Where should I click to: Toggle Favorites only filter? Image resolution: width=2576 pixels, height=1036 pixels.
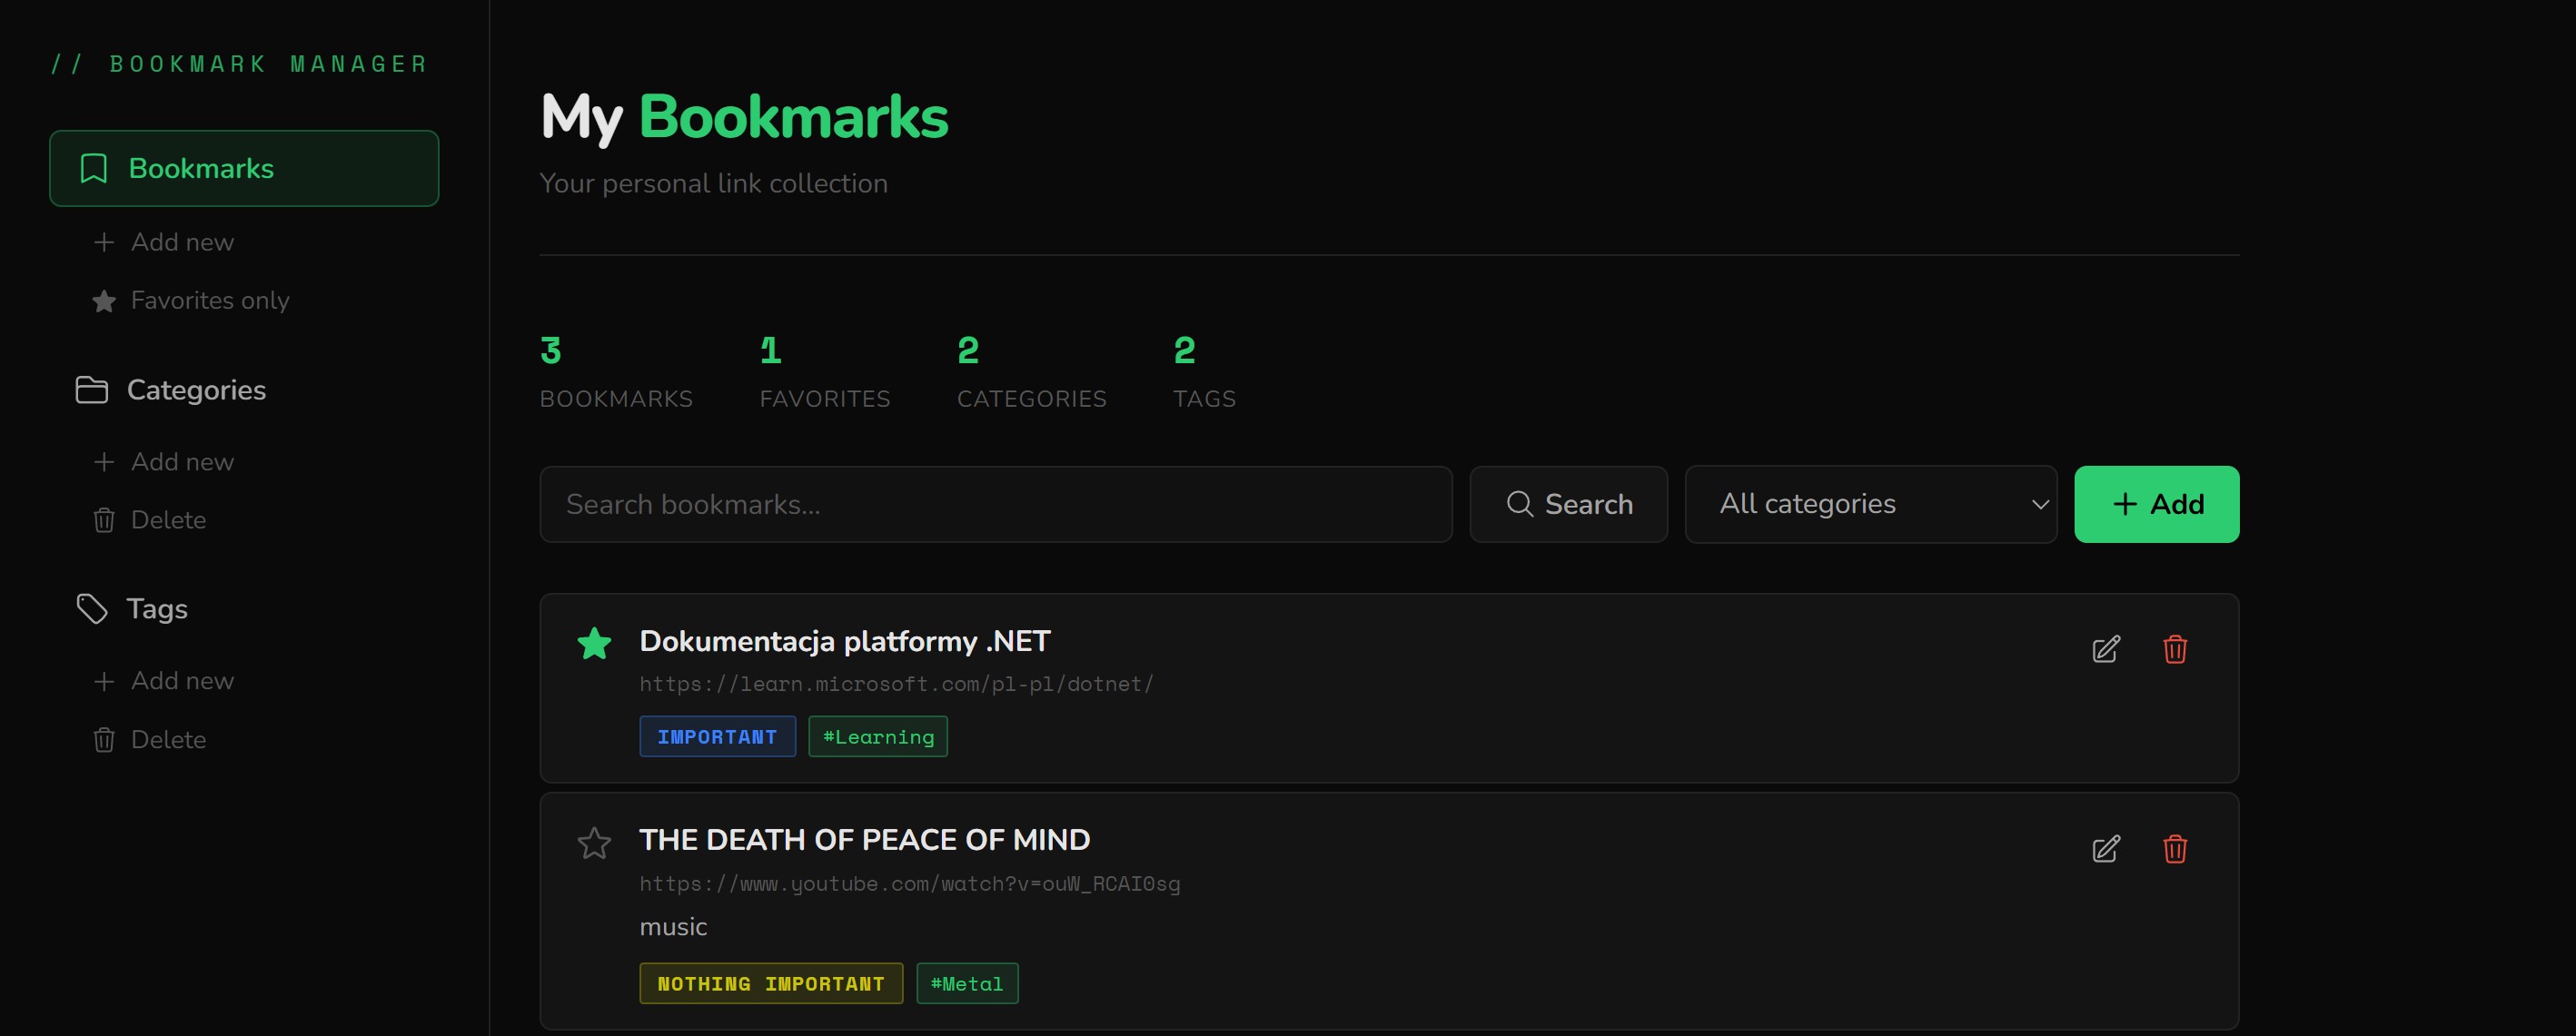tap(190, 300)
